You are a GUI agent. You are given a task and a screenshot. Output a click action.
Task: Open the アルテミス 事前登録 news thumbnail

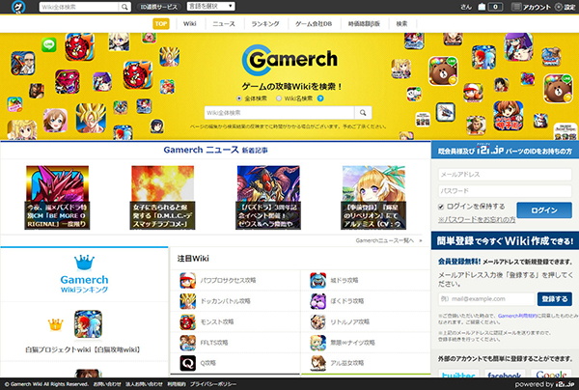[373, 197]
